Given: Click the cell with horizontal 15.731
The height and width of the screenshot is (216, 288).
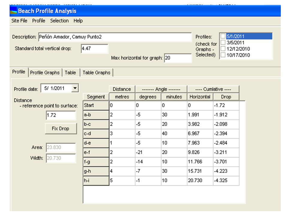Looking at the screenshot, I should point(200,171).
